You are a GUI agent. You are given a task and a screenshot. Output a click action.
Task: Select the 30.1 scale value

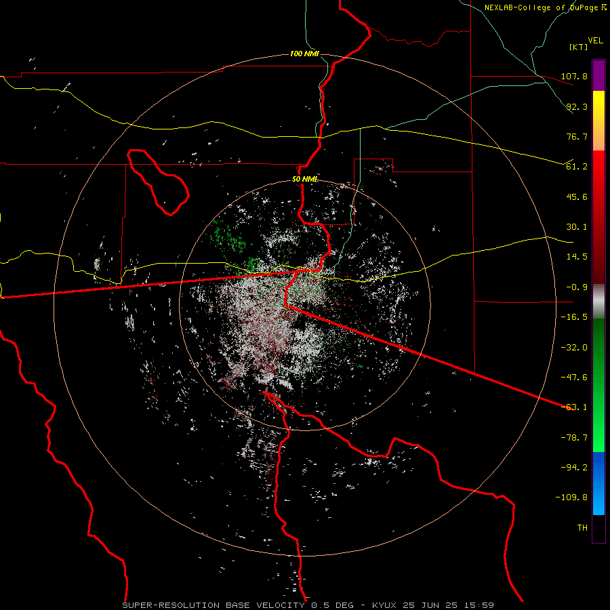[577, 227]
